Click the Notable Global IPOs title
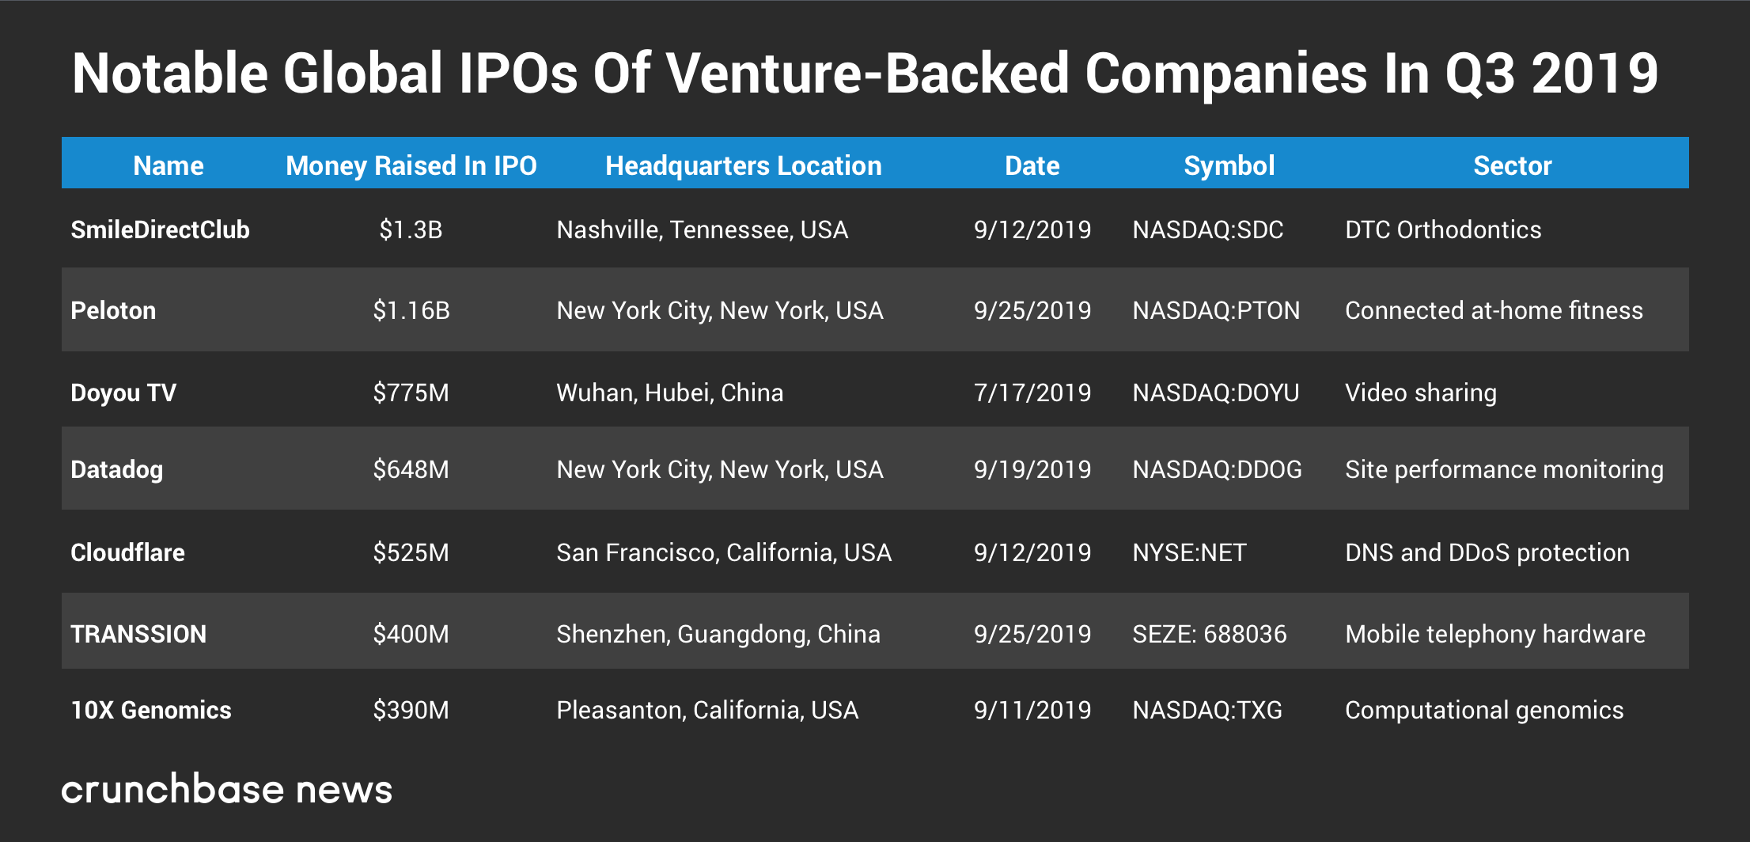 tap(865, 73)
